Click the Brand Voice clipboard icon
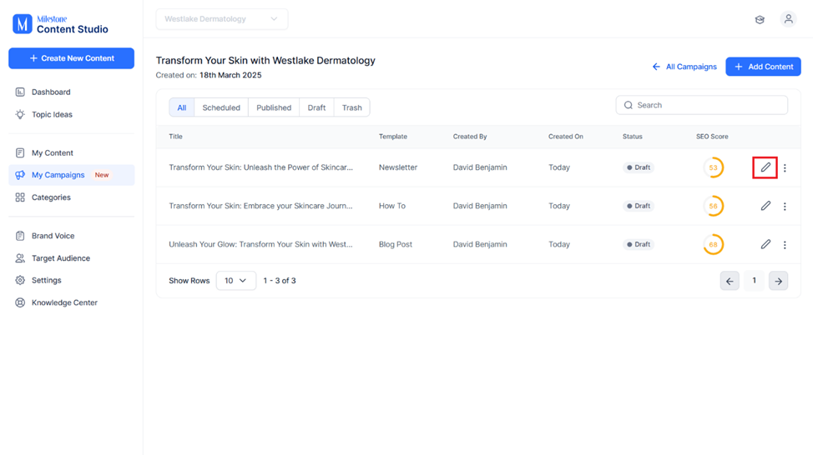 20,236
